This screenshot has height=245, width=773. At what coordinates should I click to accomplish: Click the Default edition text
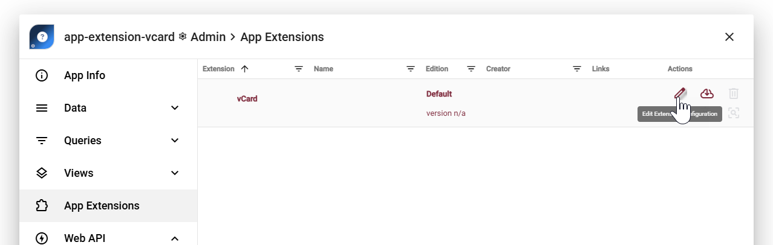(x=439, y=94)
